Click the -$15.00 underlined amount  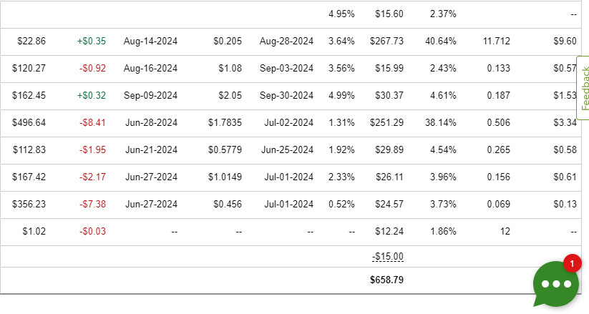coord(388,257)
